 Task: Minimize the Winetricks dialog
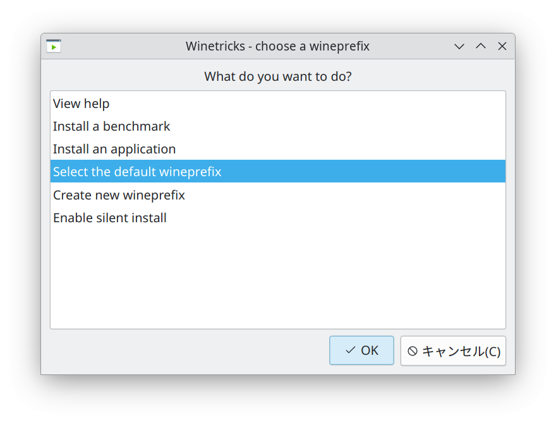pyautogui.click(x=459, y=47)
